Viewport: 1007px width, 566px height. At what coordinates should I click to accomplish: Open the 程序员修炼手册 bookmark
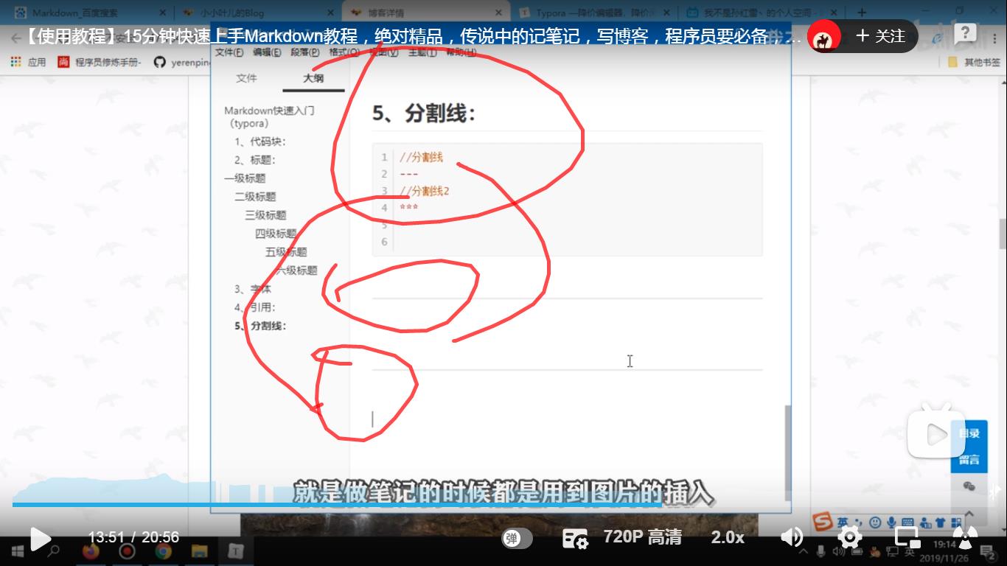[x=100, y=63]
